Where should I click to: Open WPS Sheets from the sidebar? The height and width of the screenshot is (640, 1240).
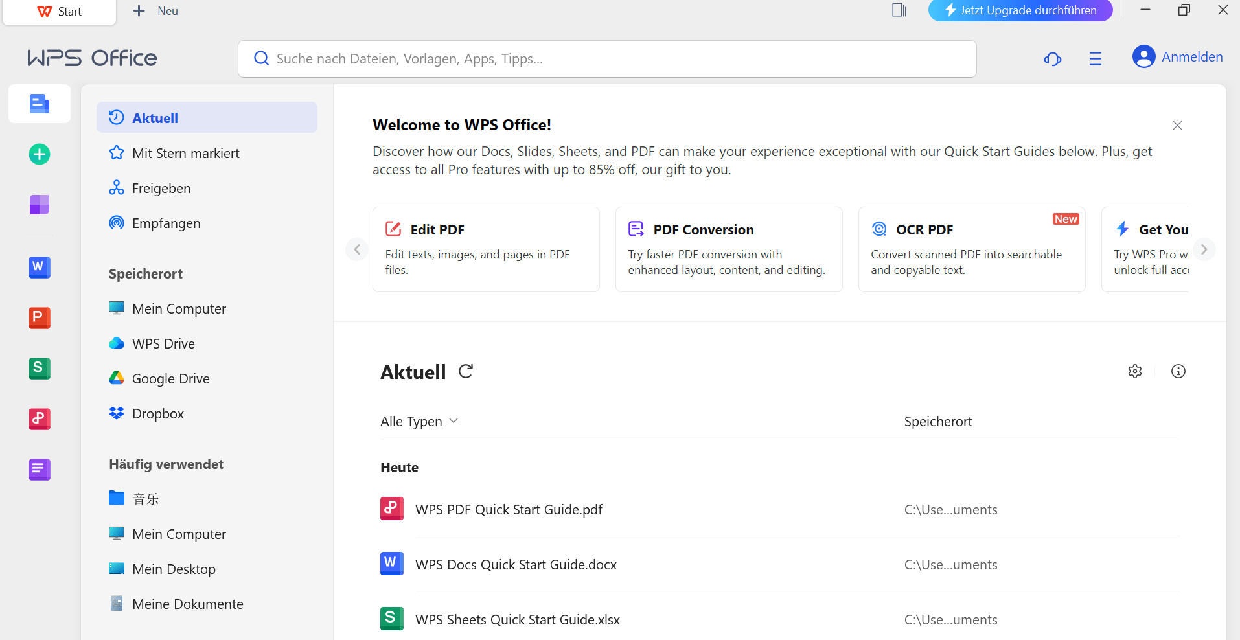(39, 368)
